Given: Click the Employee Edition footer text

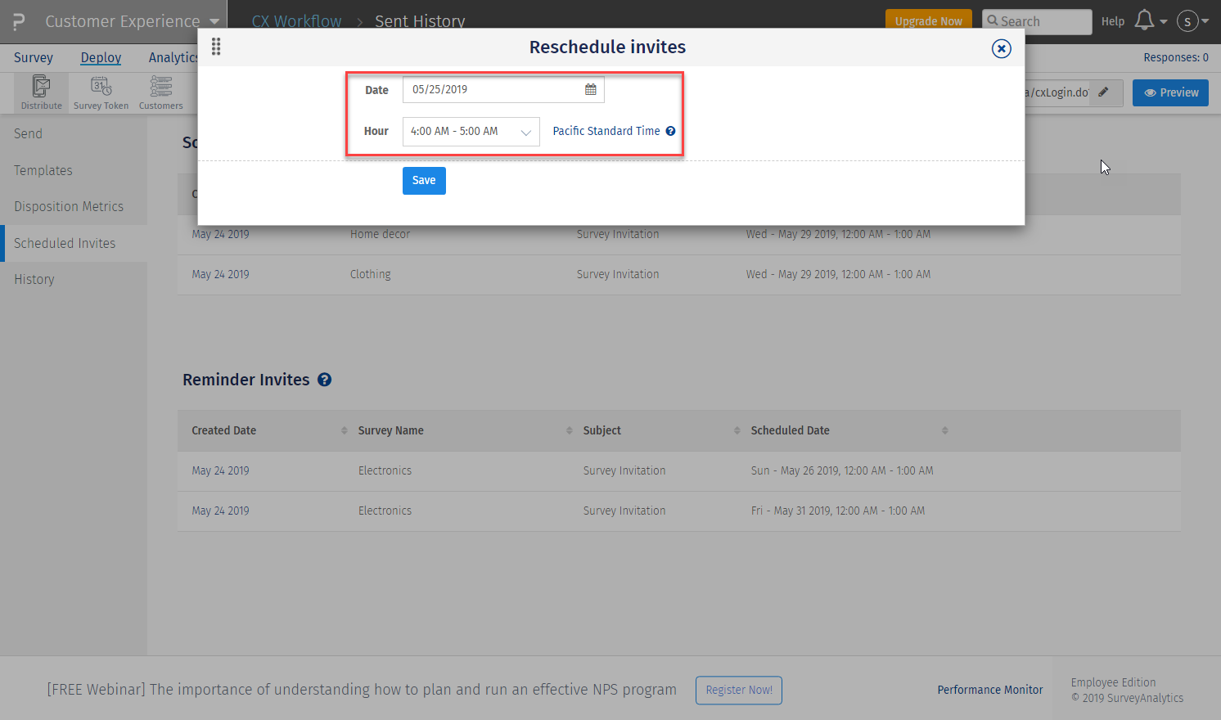Looking at the screenshot, I should tap(1113, 682).
